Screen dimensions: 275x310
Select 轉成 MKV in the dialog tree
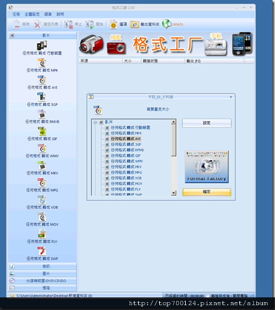(x=126, y=167)
